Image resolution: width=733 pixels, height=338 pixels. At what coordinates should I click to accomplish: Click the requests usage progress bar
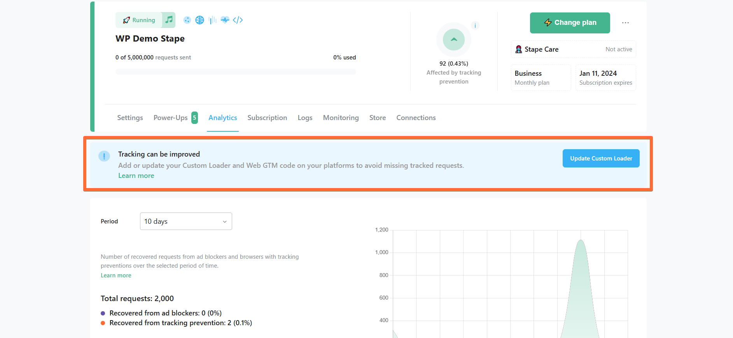point(236,71)
